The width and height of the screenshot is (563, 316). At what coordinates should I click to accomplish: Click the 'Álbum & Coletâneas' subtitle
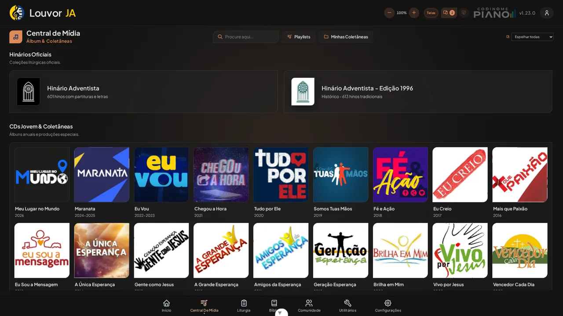coord(49,41)
